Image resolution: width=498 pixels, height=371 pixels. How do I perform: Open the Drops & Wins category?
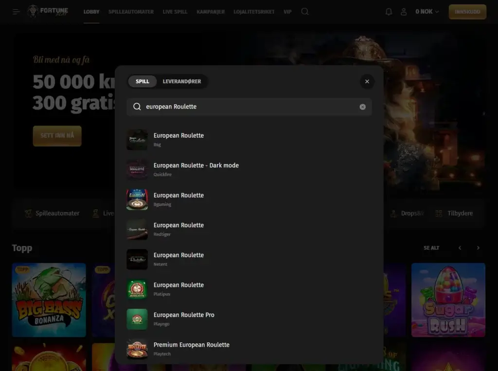407,213
